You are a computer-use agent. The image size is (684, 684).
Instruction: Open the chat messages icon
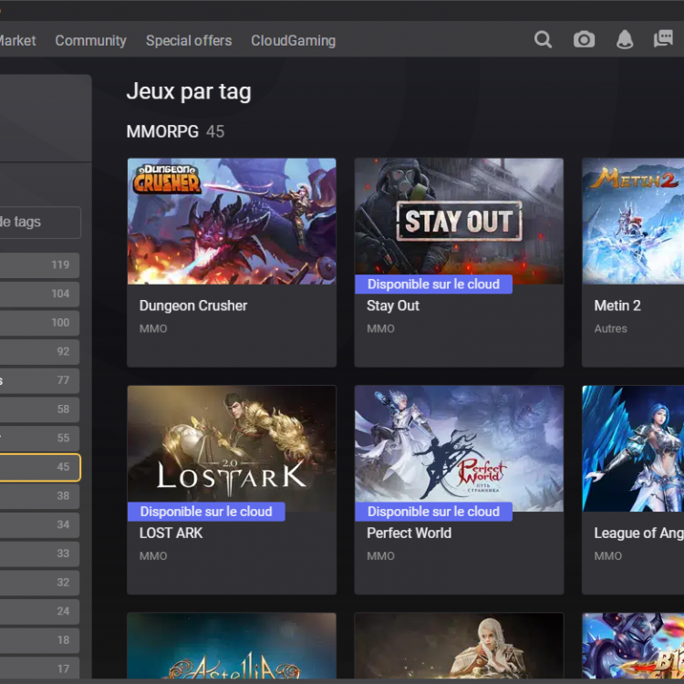pyautogui.click(x=663, y=39)
